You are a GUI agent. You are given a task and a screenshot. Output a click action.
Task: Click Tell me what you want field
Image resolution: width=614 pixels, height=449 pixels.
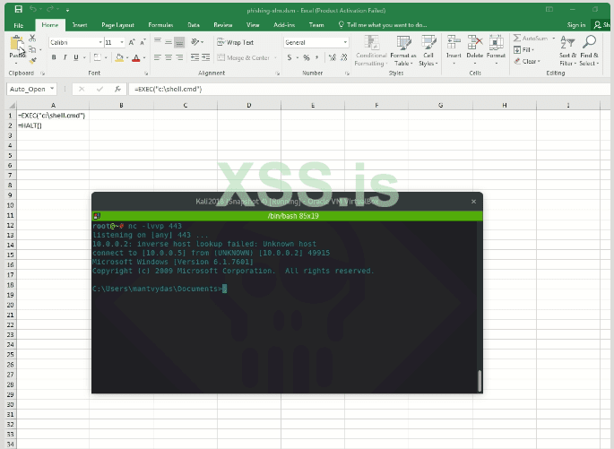(383, 25)
